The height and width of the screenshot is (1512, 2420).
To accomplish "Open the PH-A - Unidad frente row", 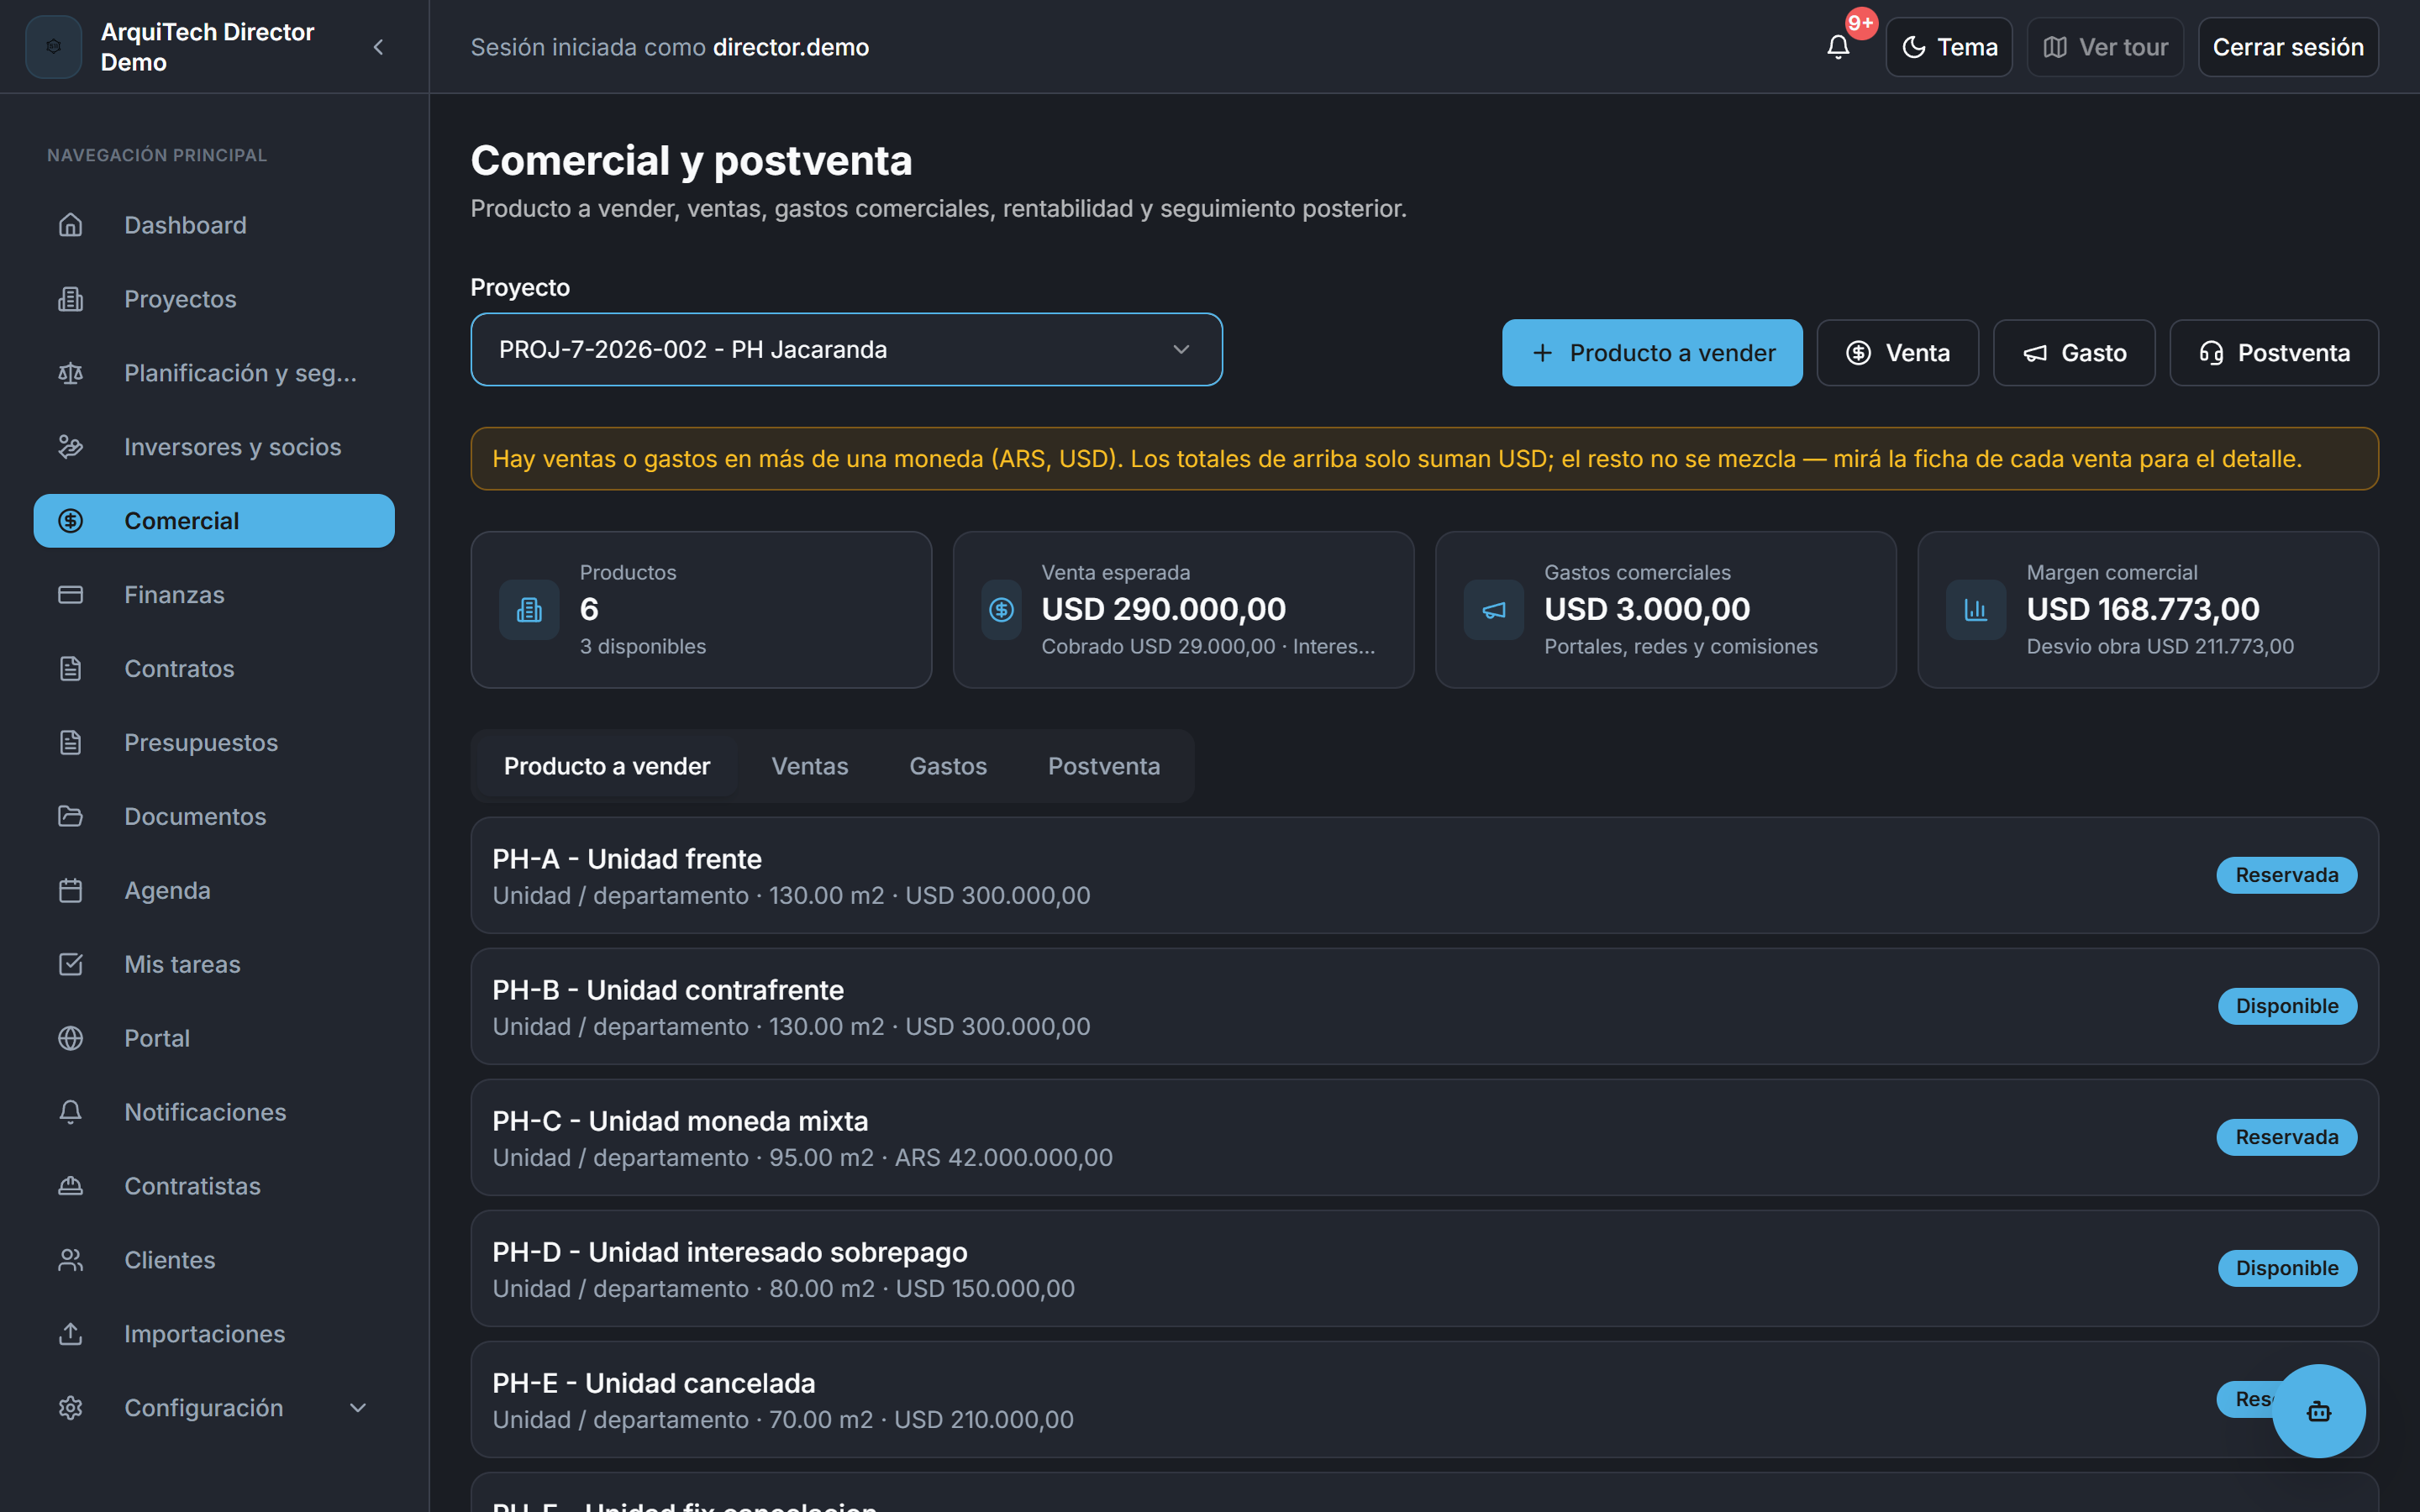I will click(x=1424, y=876).
